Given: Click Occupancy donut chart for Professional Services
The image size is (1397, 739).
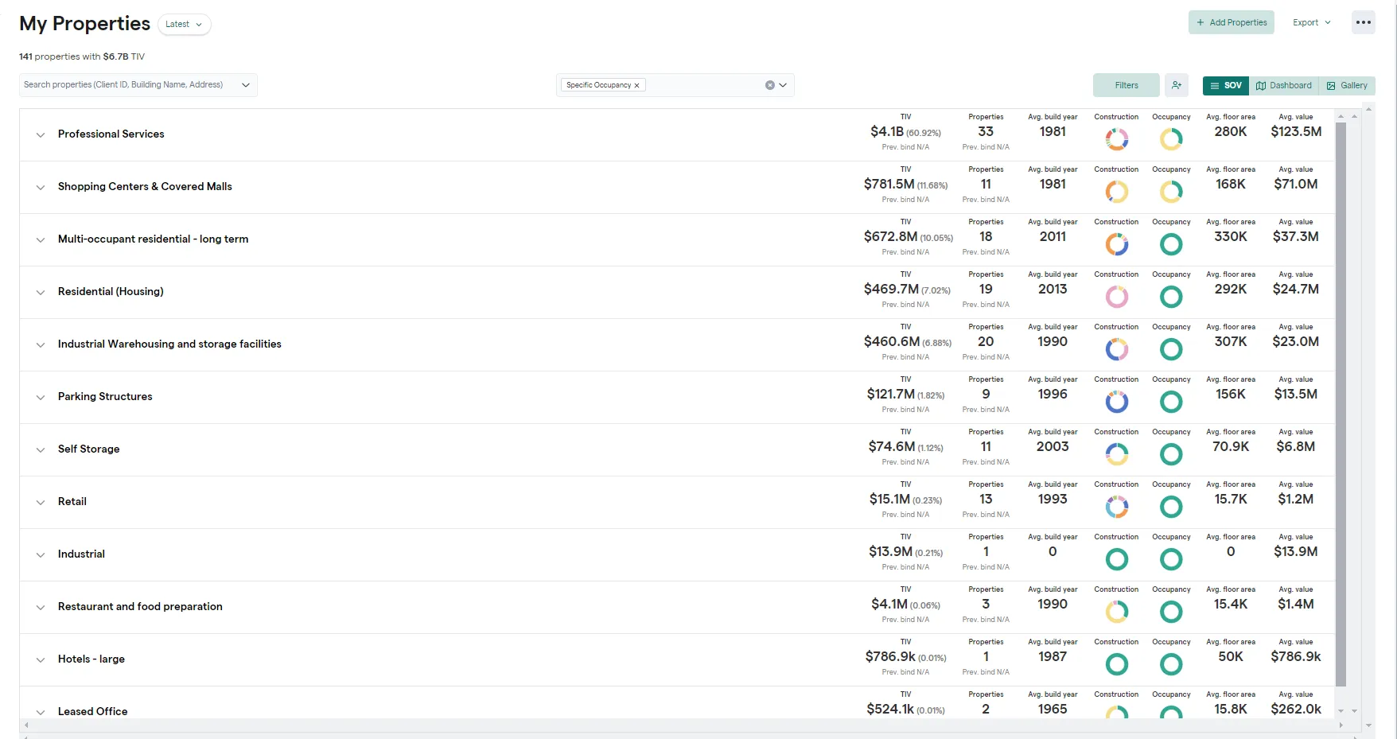Looking at the screenshot, I should point(1171,139).
